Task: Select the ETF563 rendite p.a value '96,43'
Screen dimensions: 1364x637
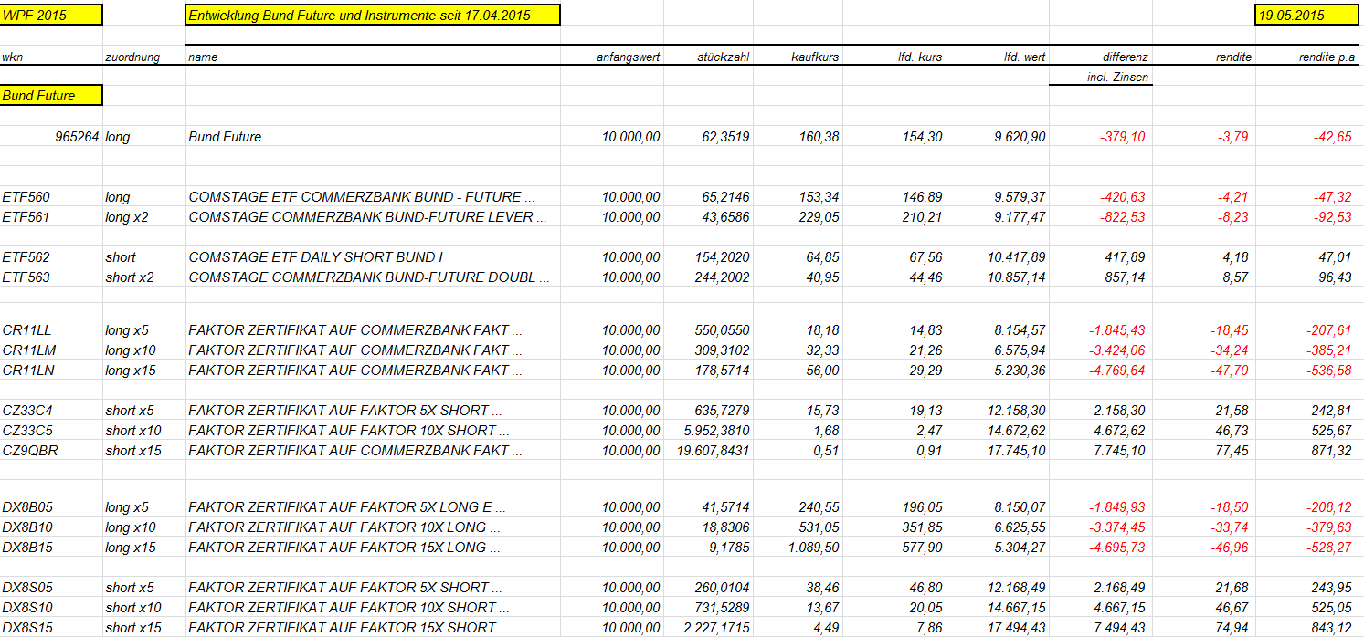Action: (1336, 277)
